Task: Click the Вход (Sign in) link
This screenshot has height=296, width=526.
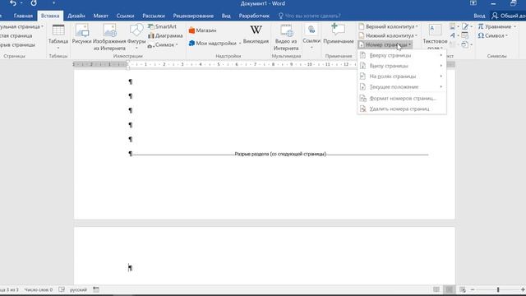Action: [x=479, y=16]
